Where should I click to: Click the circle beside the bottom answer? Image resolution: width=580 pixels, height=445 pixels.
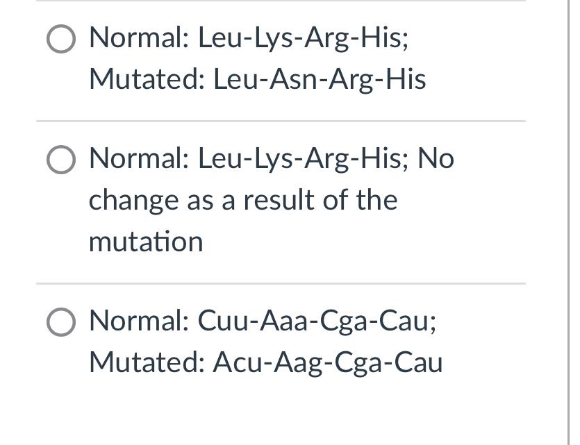(x=62, y=321)
